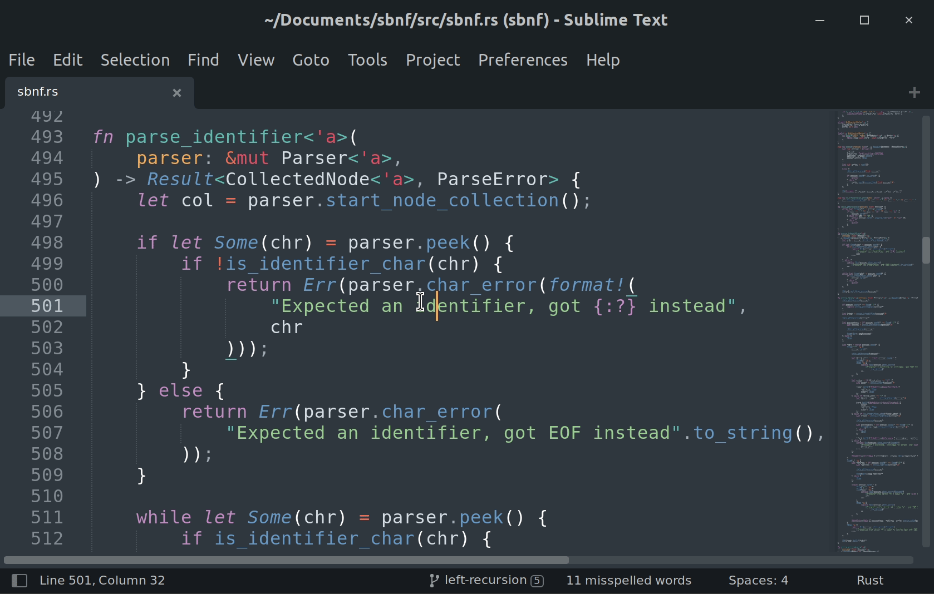Click line number 505 in gutter

(47, 390)
